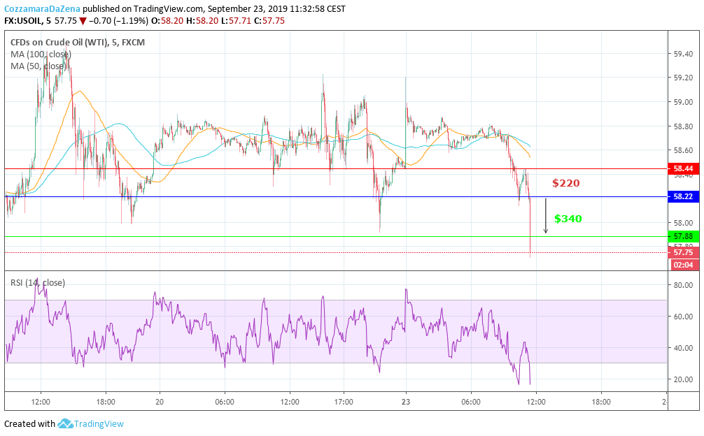
Task: Click the current price 57.75 label
Action: 683,253
